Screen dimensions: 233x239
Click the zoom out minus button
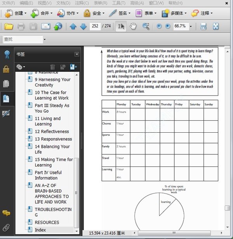[x=159, y=26]
